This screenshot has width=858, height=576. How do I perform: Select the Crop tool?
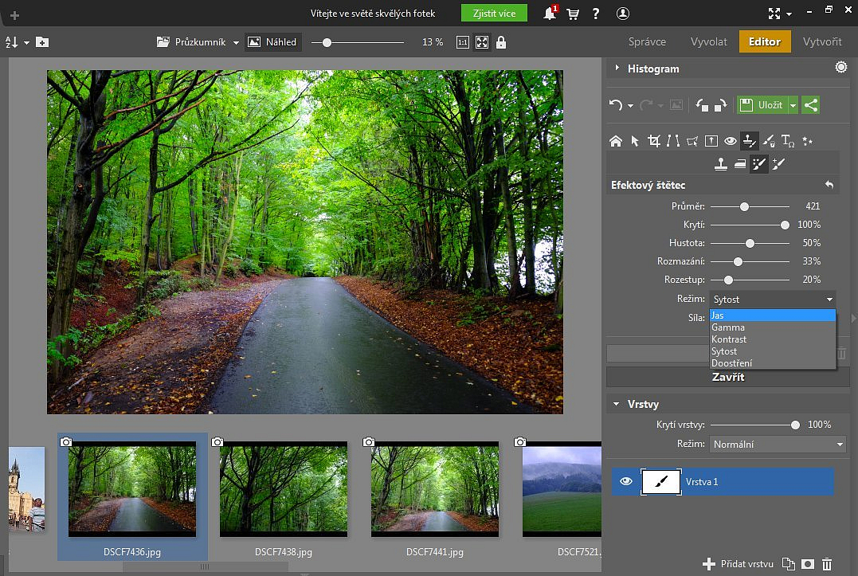point(654,141)
